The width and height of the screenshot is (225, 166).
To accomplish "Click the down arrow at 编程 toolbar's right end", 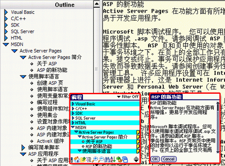I will click(x=136, y=161).
